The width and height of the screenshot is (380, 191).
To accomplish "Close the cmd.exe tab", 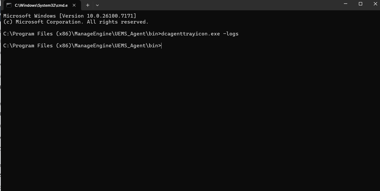I will 74,5.
